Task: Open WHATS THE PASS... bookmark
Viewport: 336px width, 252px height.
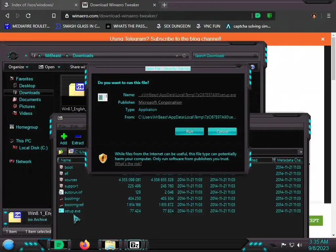Action: click(x=127, y=26)
